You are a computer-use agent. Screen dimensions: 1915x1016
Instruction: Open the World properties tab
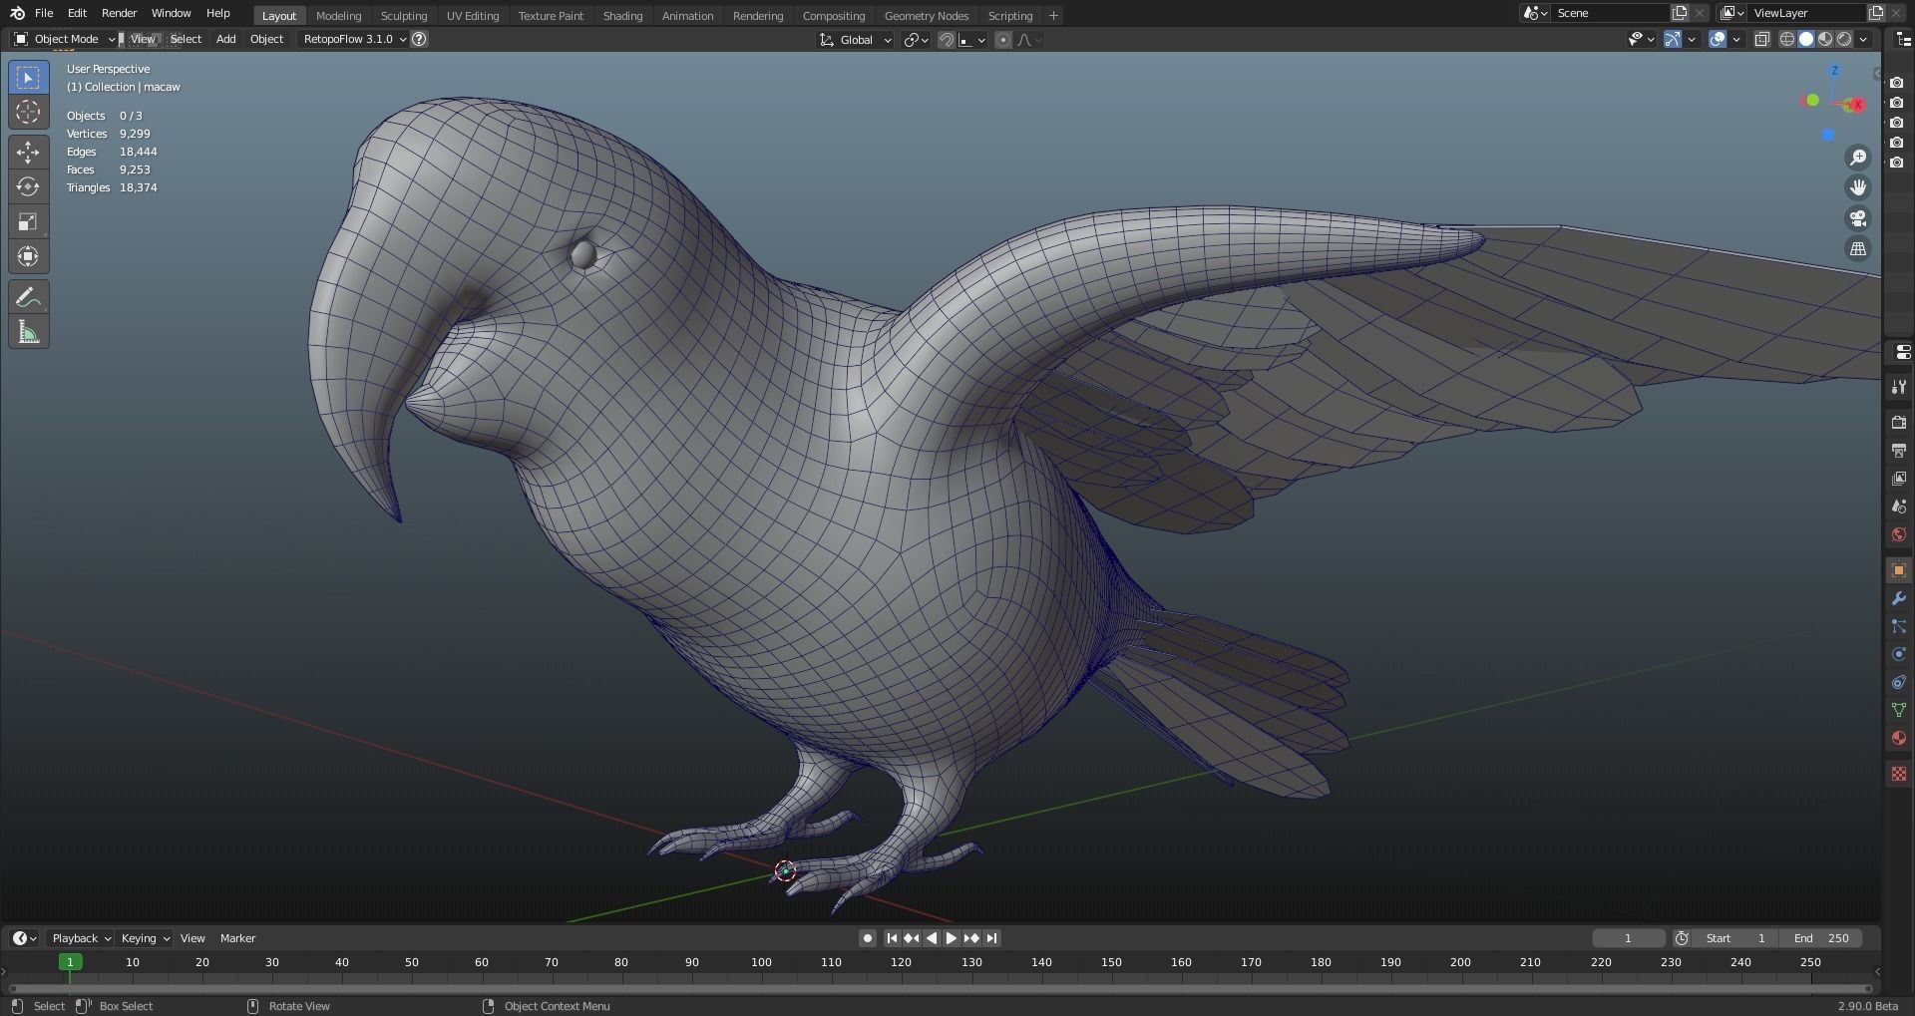pos(1899,534)
